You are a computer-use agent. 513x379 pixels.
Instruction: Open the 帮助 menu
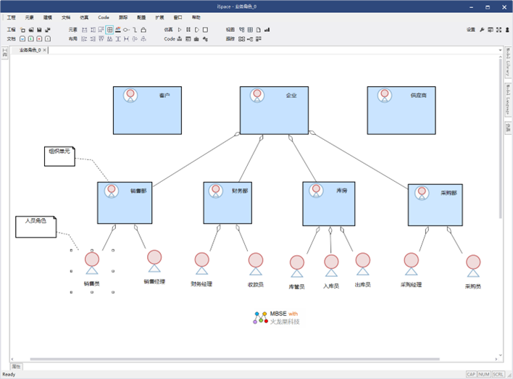click(x=196, y=17)
